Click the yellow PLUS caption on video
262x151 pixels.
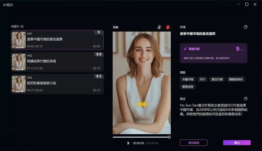[x=142, y=104]
